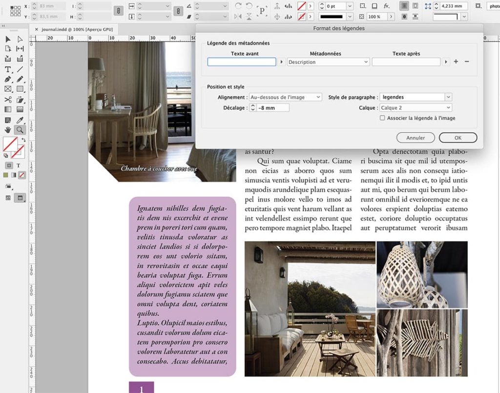Confirm the dialog with OK
Image resolution: width=500 pixels, height=393 pixels.
click(458, 138)
